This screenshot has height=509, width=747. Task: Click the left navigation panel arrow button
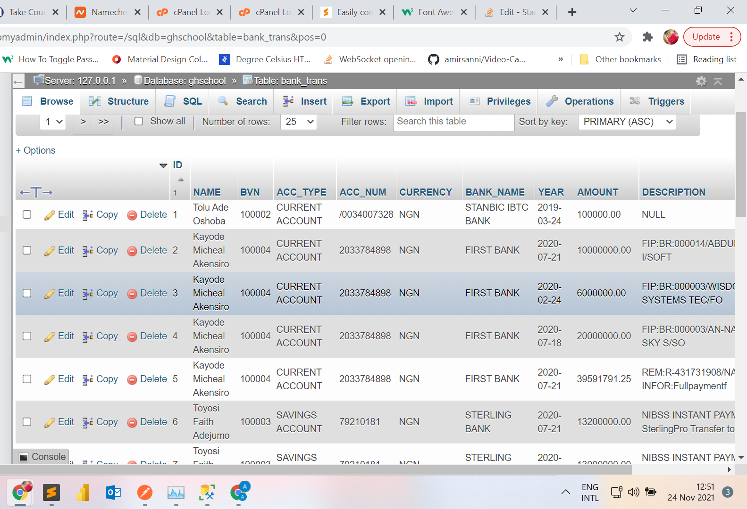tap(18, 82)
